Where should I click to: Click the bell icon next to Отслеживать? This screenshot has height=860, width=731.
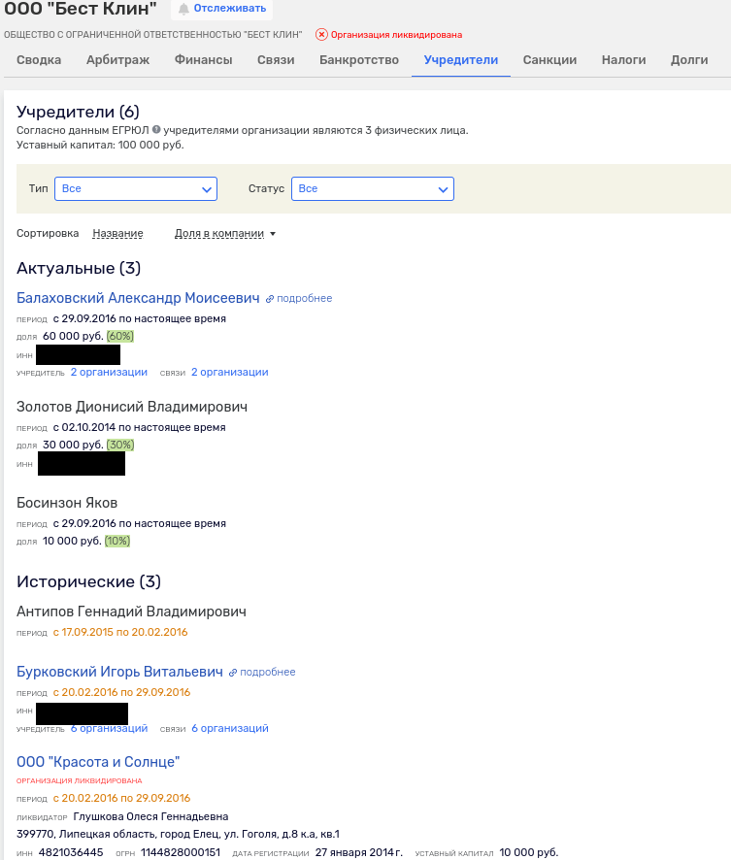(183, 9)
